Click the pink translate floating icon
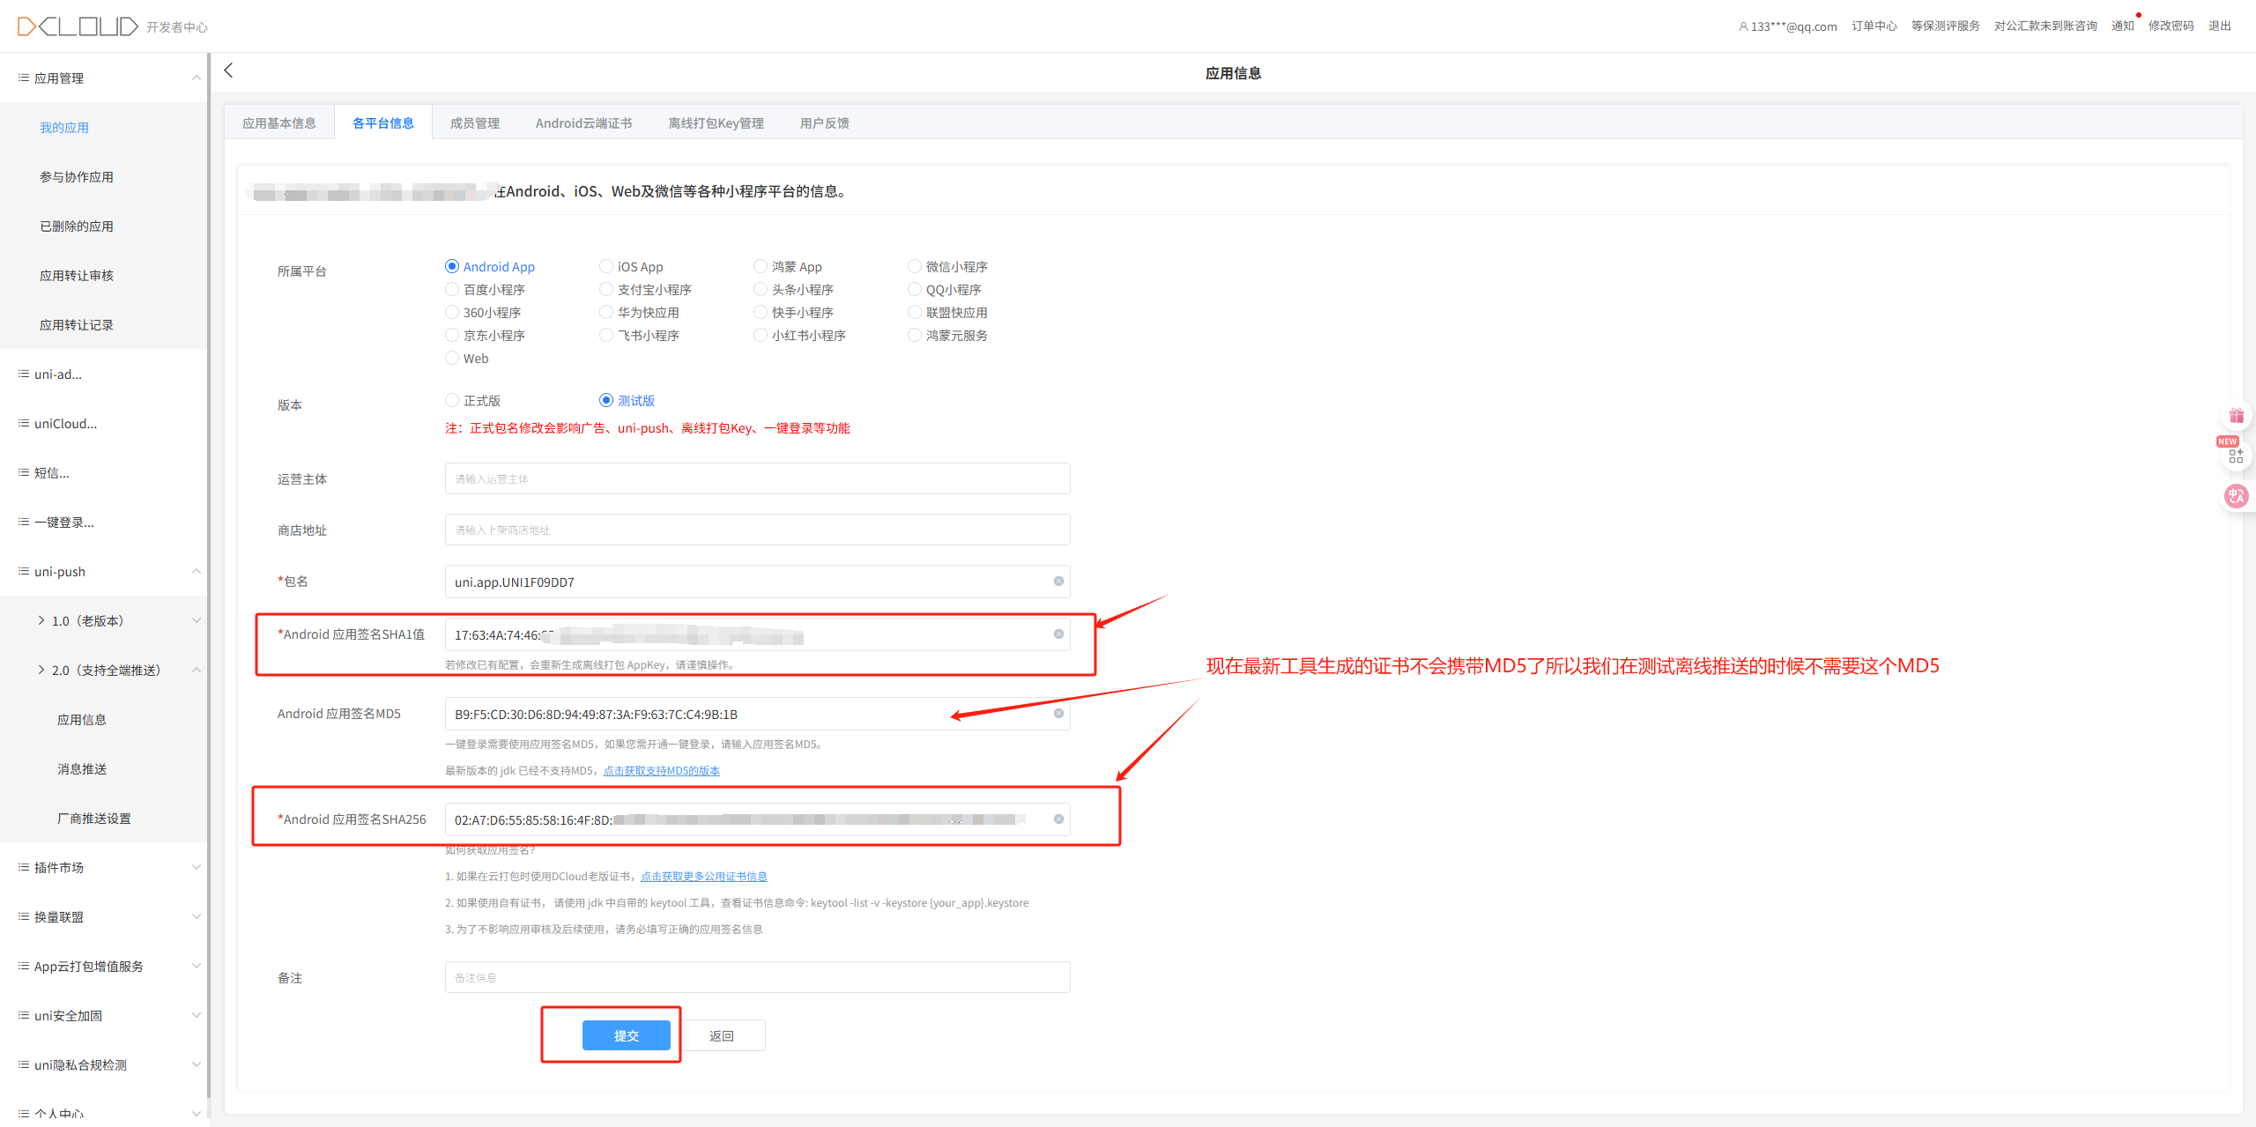The height and width of the screenshot is (1127, 2256). 2237,496
